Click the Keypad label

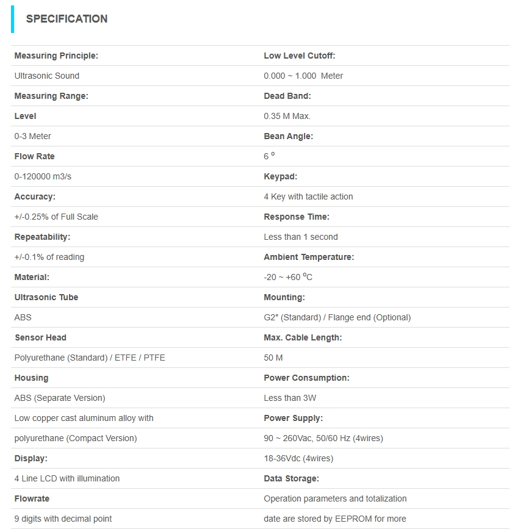point(280,176)
